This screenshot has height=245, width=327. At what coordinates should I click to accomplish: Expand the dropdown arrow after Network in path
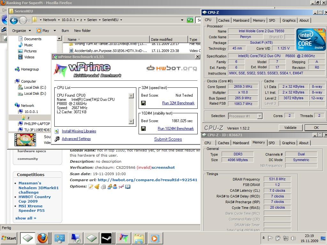[59, 20]
